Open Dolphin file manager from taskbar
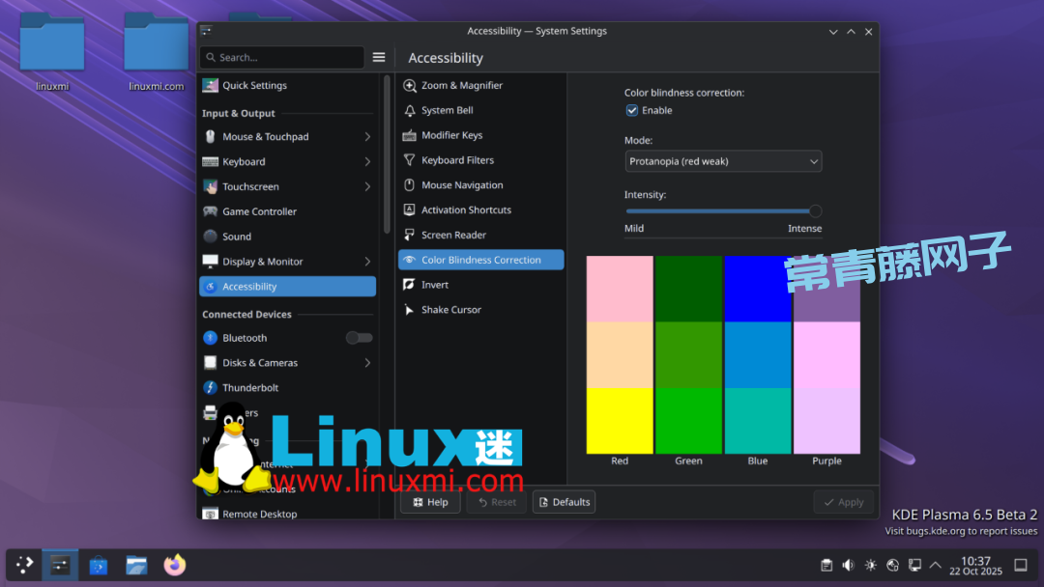The image size is (1044, 587). pyautogui.click(x=136, y=565)
